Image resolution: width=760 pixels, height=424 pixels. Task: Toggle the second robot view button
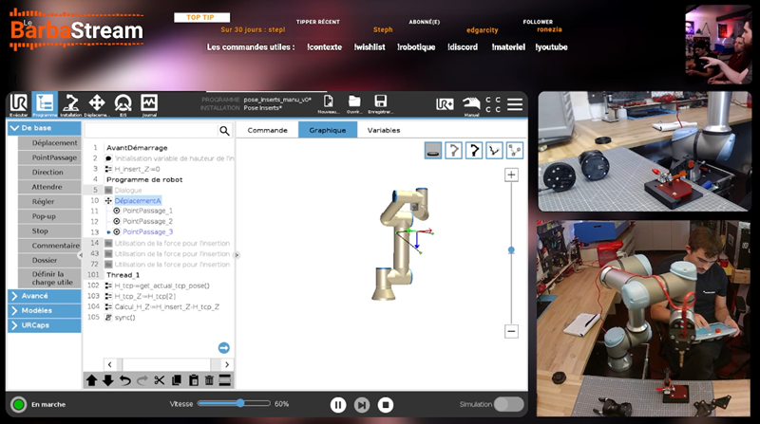pos(453,151)
